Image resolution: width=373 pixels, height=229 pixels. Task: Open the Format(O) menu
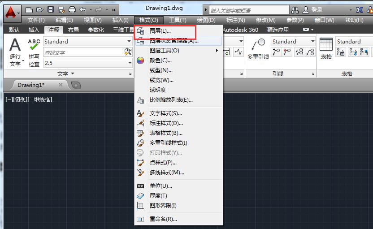coord(149,20)
